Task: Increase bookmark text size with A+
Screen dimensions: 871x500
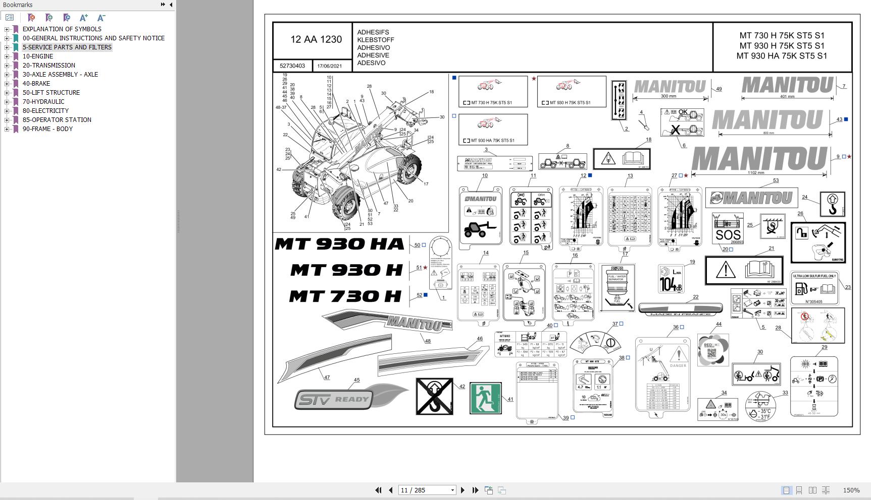Action: click(x=84, y=18)
